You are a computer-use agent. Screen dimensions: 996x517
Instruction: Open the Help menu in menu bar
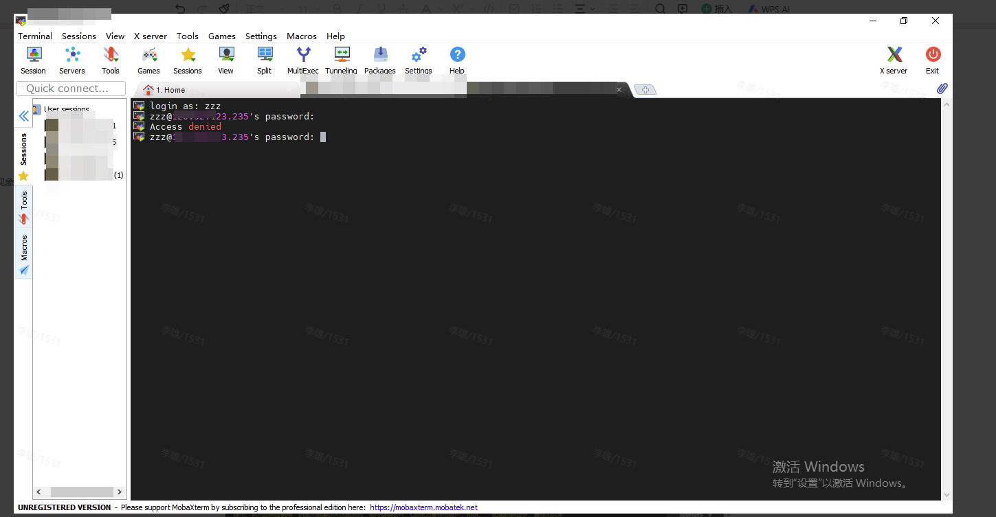(336, 36)
